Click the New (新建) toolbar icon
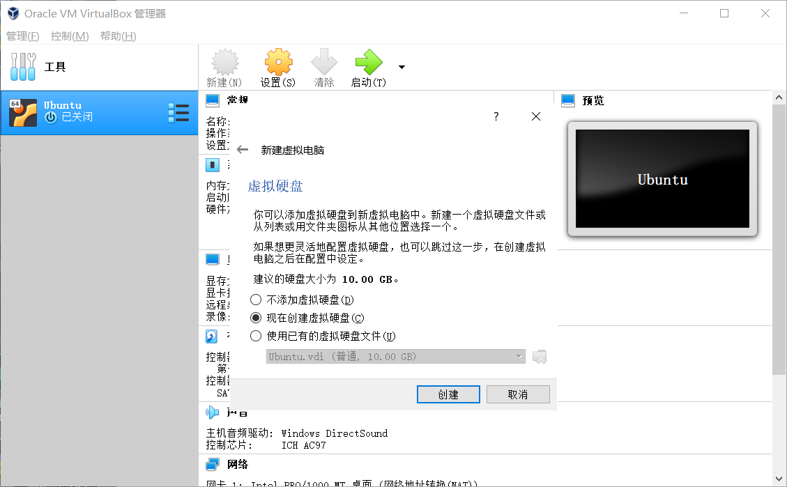Viewport: 787px width, 487px height. pyautogui.click(x=224, y=62)
